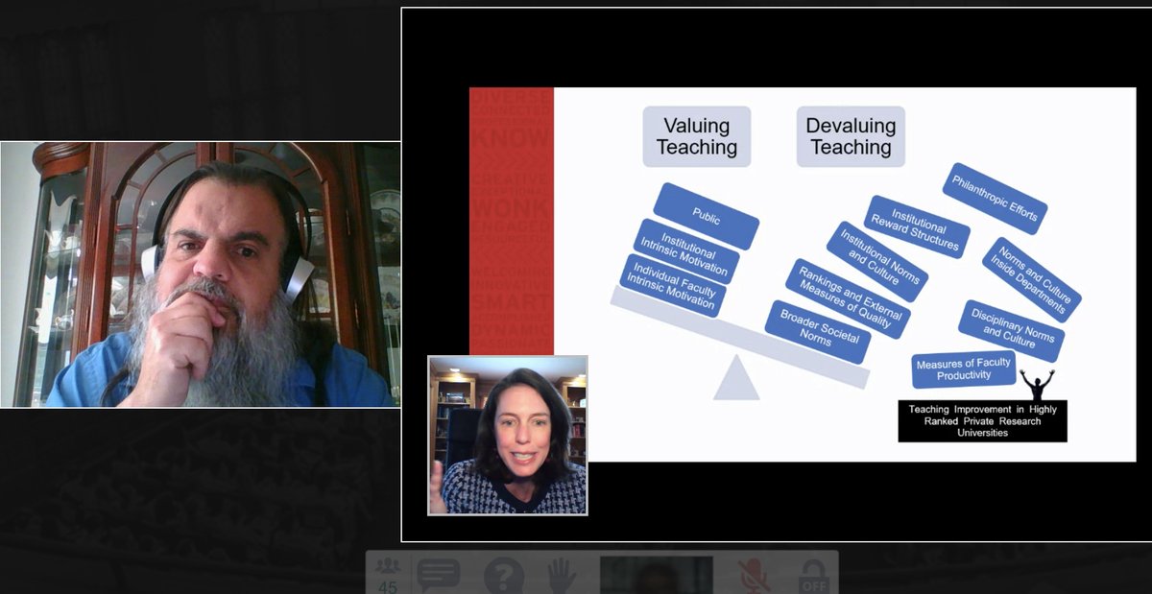Image resolution: width=1152 pixels, height=594 pixels.
Task: Select the bearded man's video feed
Action: [201, 274]
